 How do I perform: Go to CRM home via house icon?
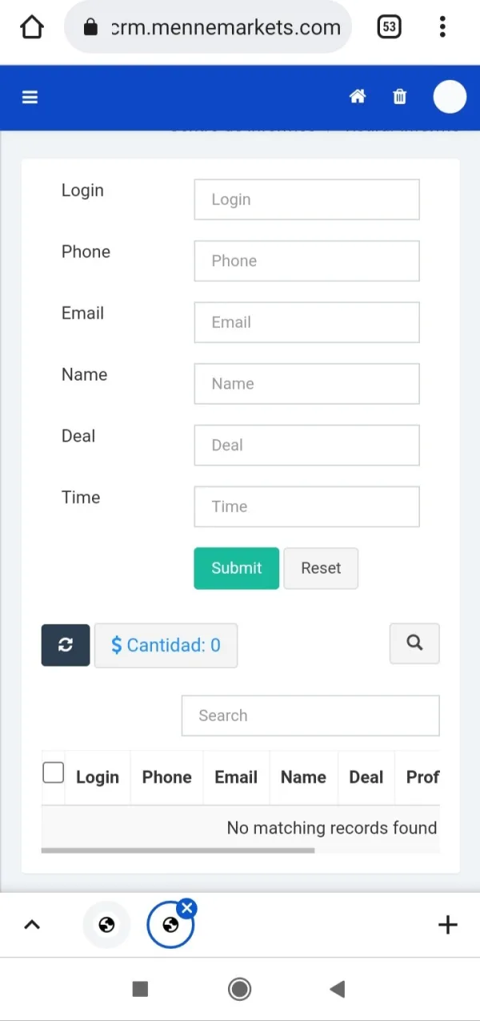(x=358, y=97)
